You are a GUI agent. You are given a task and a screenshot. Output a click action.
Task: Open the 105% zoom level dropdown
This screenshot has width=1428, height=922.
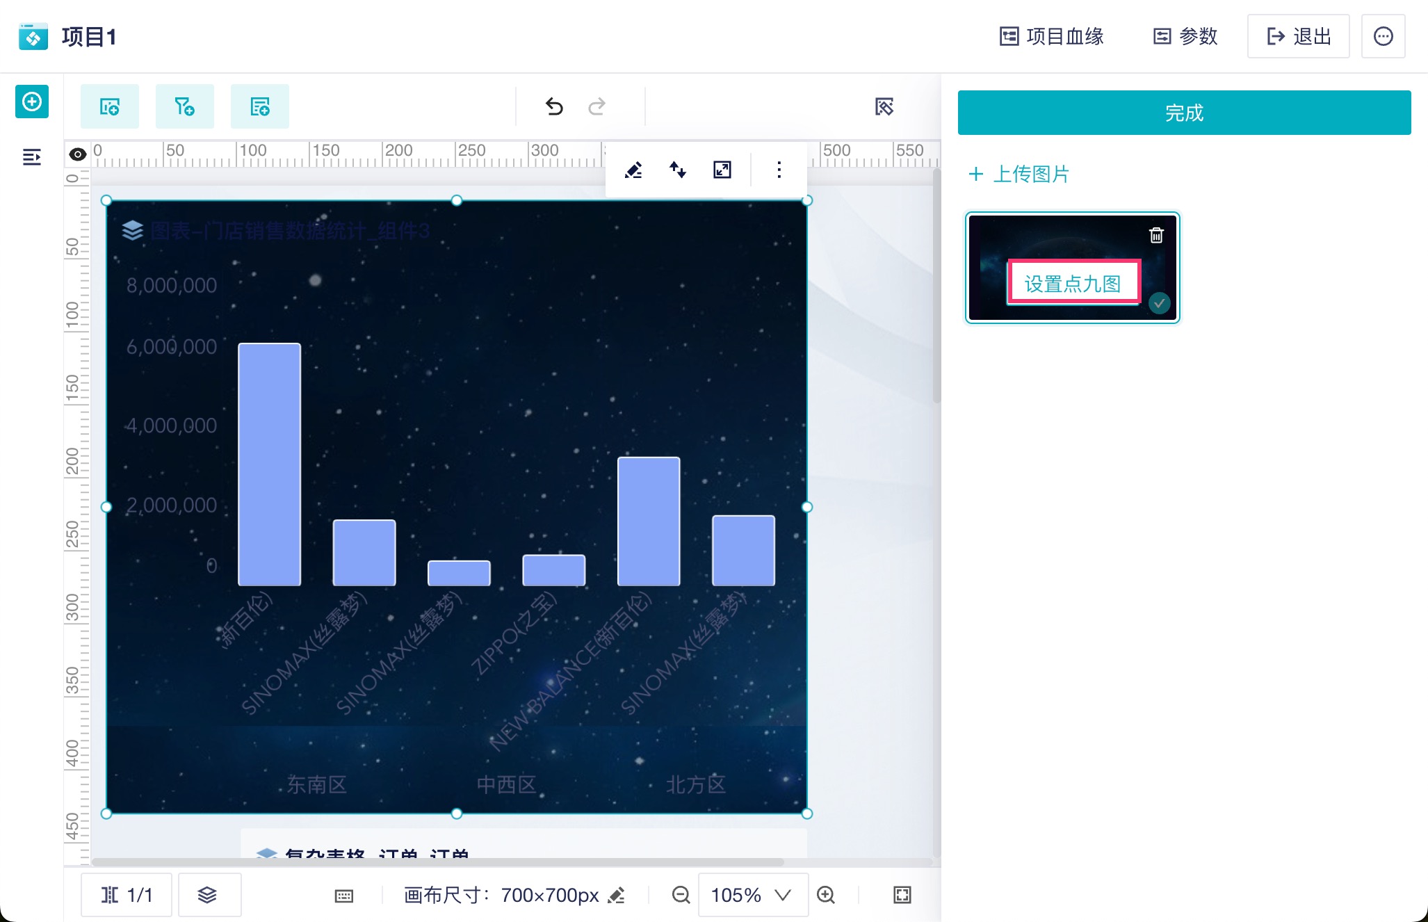[x=752, y=896]
